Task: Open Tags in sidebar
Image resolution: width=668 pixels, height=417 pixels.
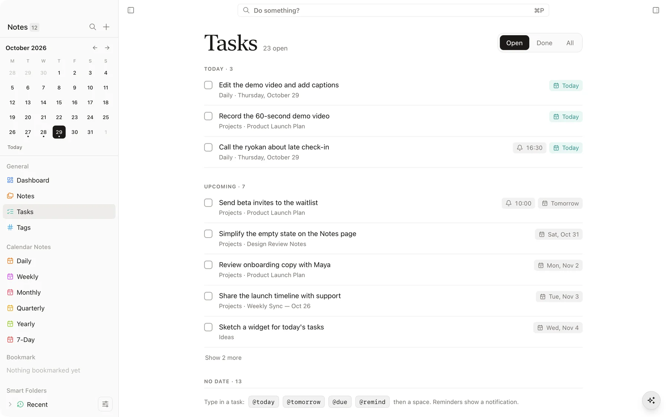Action: pyautogui.click(x=59, y=228)
